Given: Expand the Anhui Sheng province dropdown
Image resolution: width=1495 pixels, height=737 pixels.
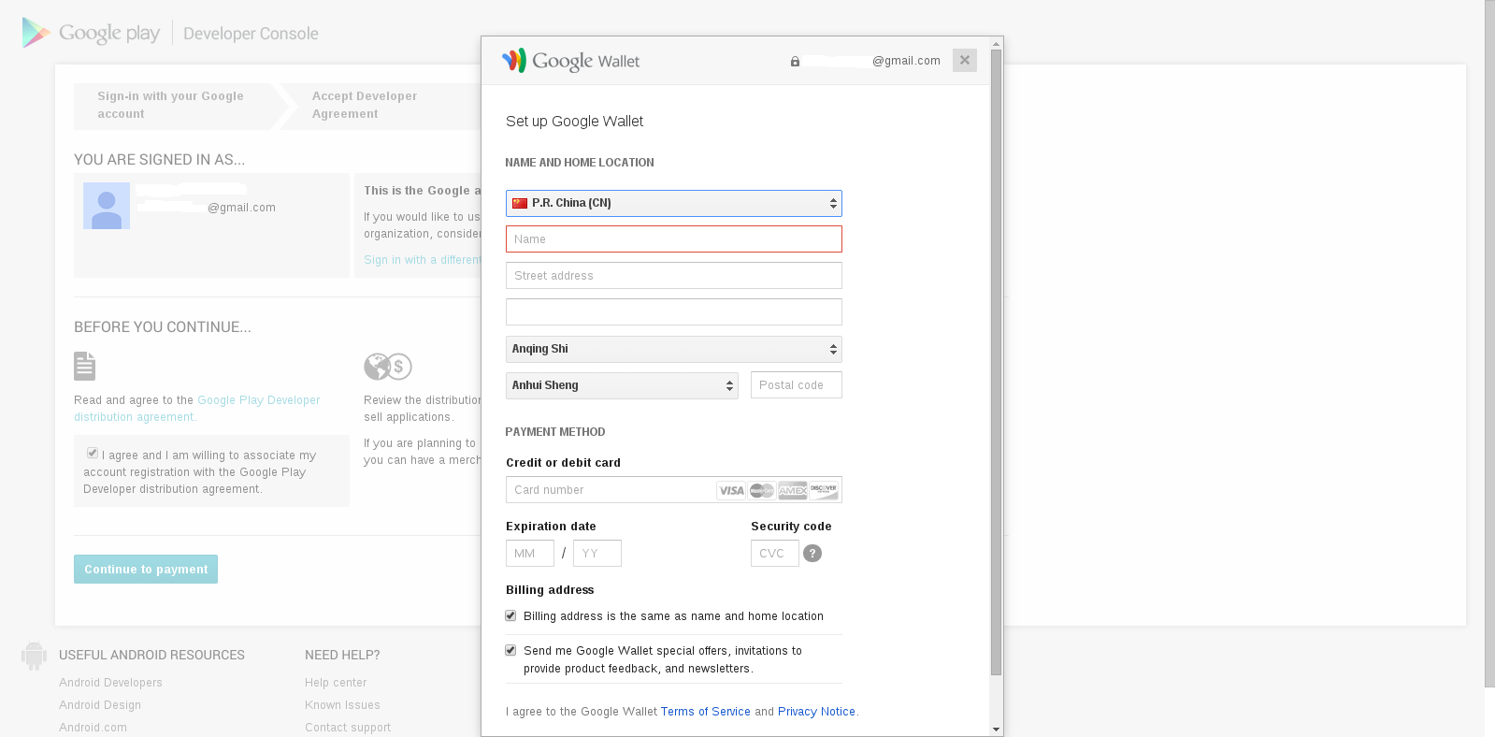Looking at the screenshot, I should pyautogui.click(x=622, y=385).
